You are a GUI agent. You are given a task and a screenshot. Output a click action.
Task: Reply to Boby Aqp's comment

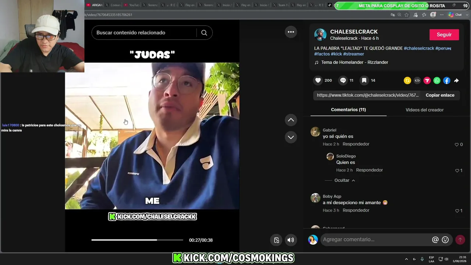pos(356,211)
